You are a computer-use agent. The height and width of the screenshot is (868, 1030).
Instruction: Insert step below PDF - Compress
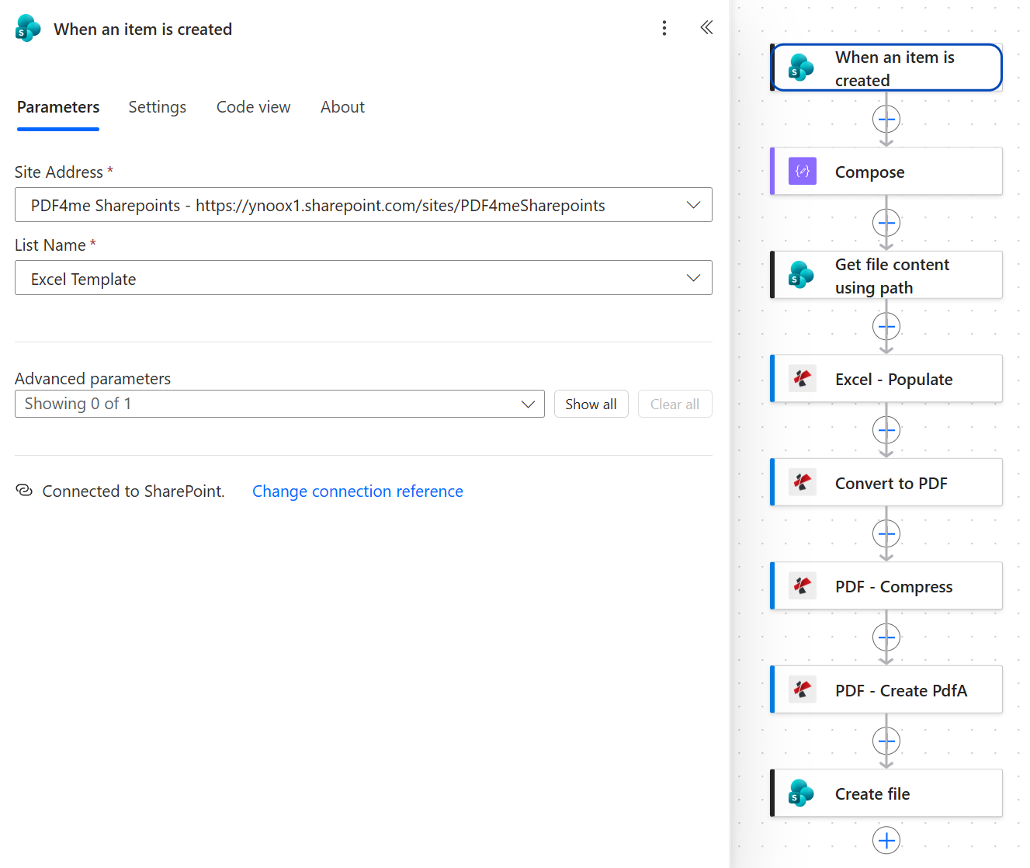[x=886, y=637]
